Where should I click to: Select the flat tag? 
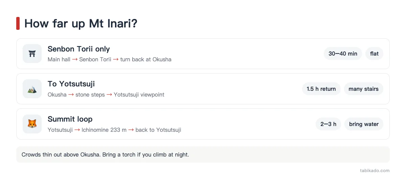pos(374,54)
